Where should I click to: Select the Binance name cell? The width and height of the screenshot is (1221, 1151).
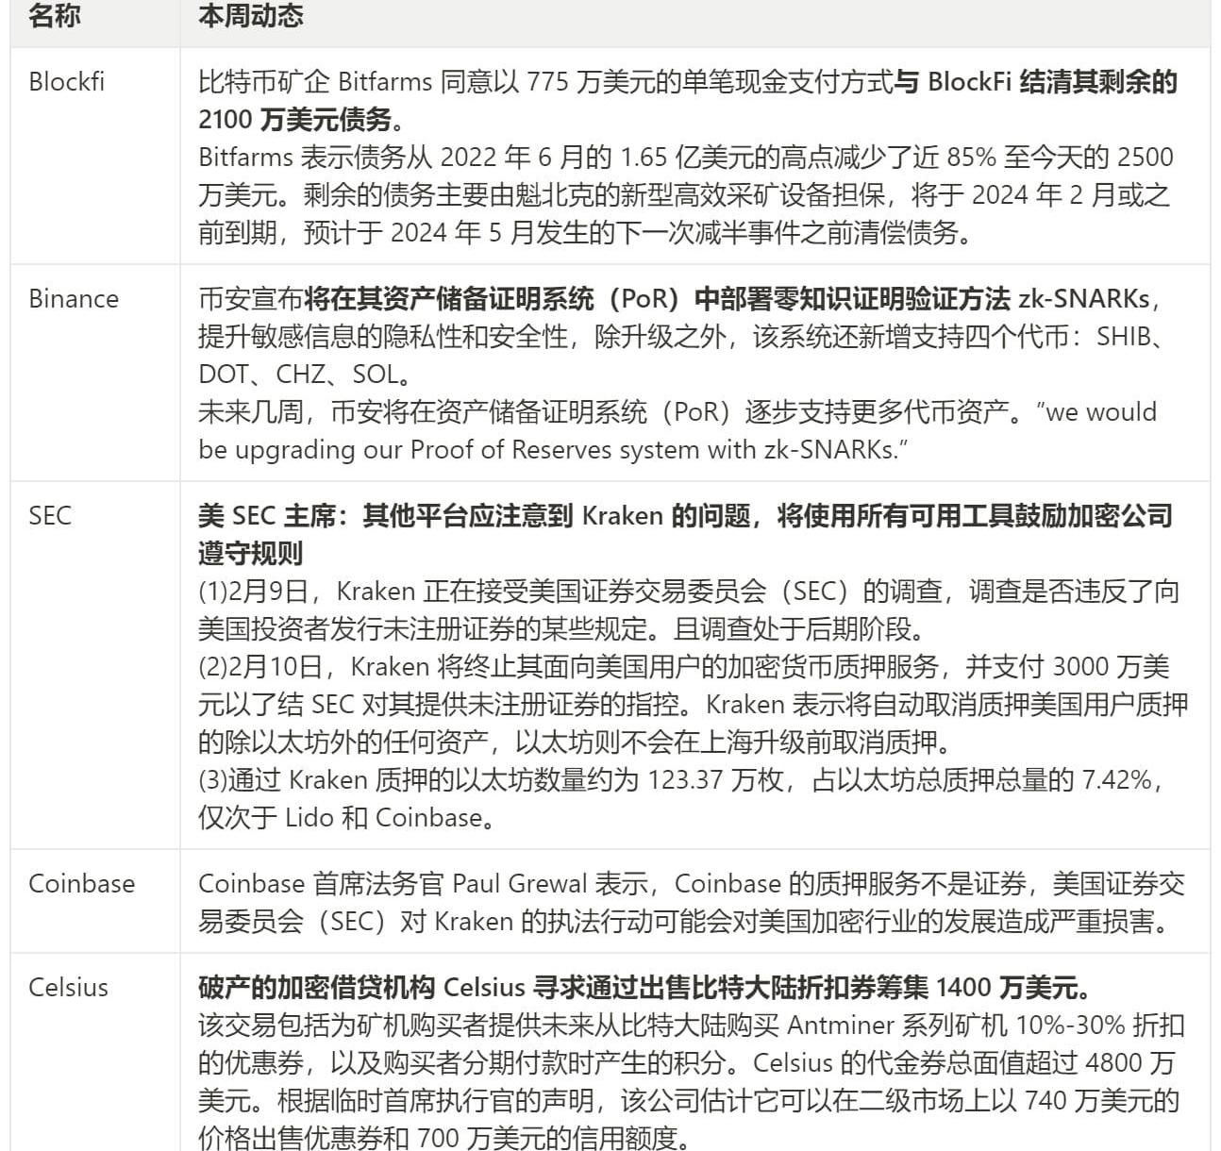tap(74, 298)
